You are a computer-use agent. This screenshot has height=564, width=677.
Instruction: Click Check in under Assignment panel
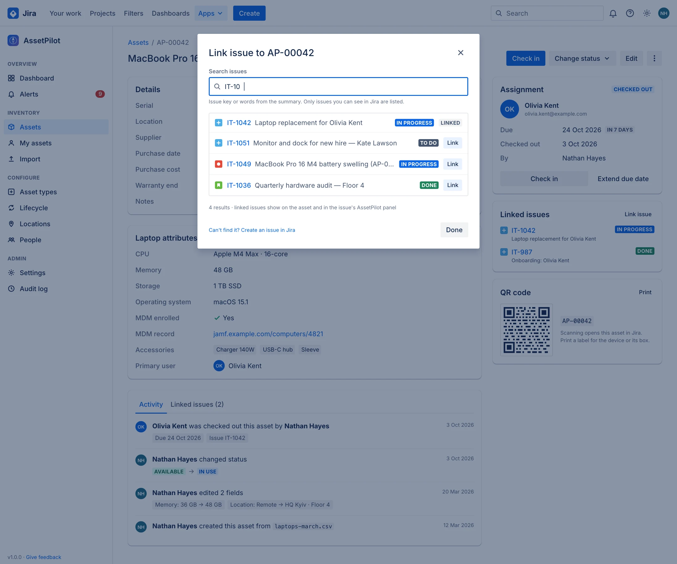tap(544, 179)
